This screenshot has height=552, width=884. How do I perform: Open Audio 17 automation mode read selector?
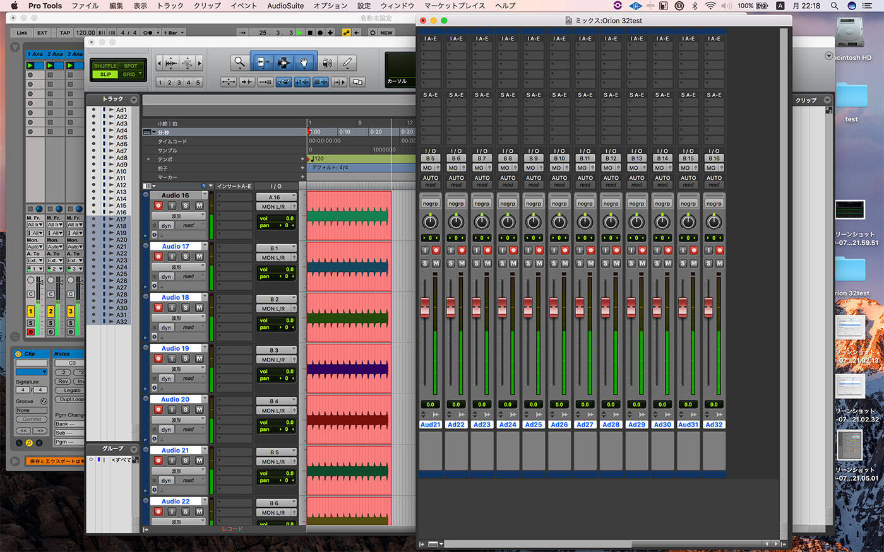pos(190,276)
